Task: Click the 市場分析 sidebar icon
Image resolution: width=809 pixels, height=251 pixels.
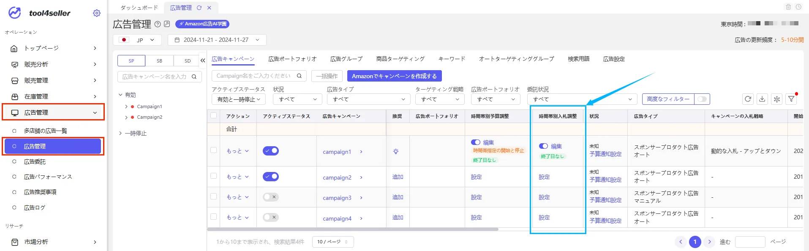Action: (14, 242)
